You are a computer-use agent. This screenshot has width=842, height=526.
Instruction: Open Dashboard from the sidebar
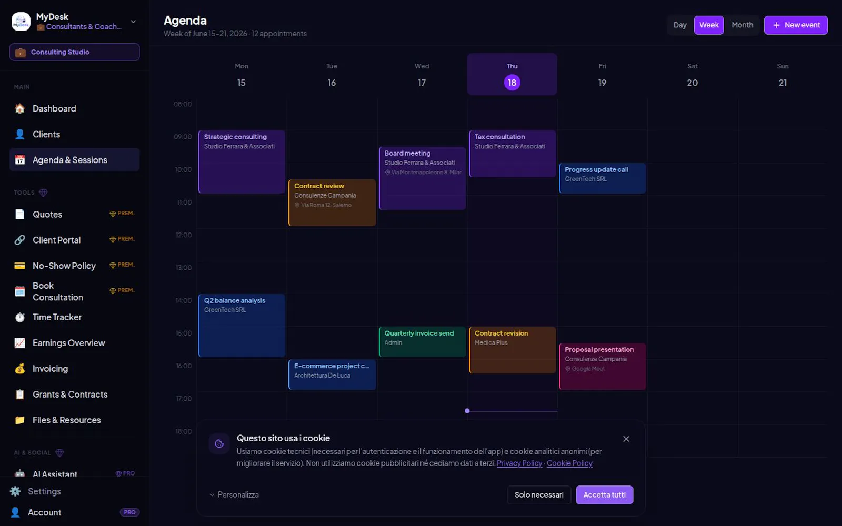point(74,108)
